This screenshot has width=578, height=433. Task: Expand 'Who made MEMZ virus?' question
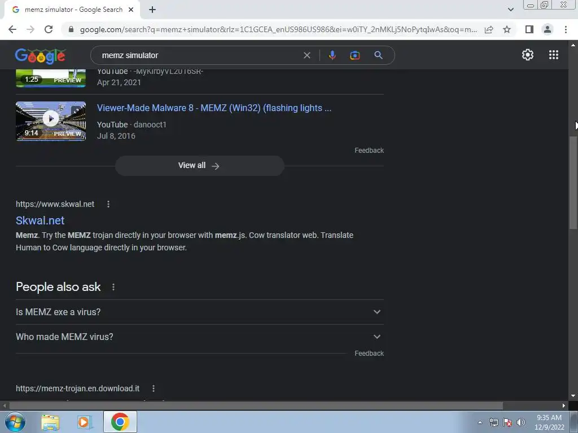[x=200, y=337]
